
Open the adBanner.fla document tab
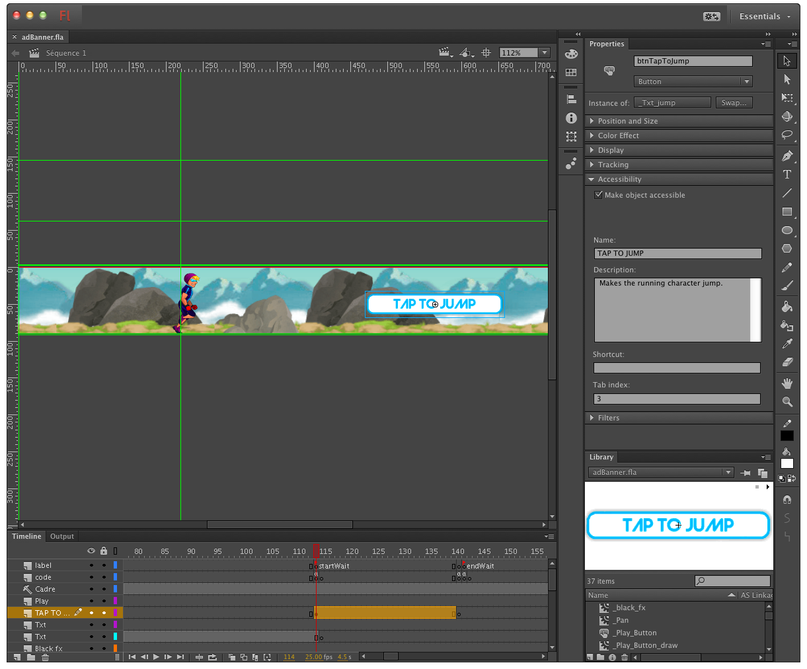42,37
